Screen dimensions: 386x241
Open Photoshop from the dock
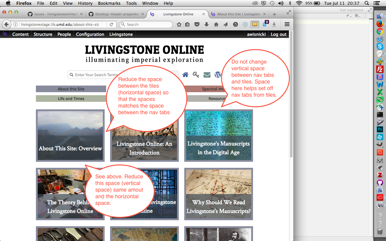[x=380, y=129]
